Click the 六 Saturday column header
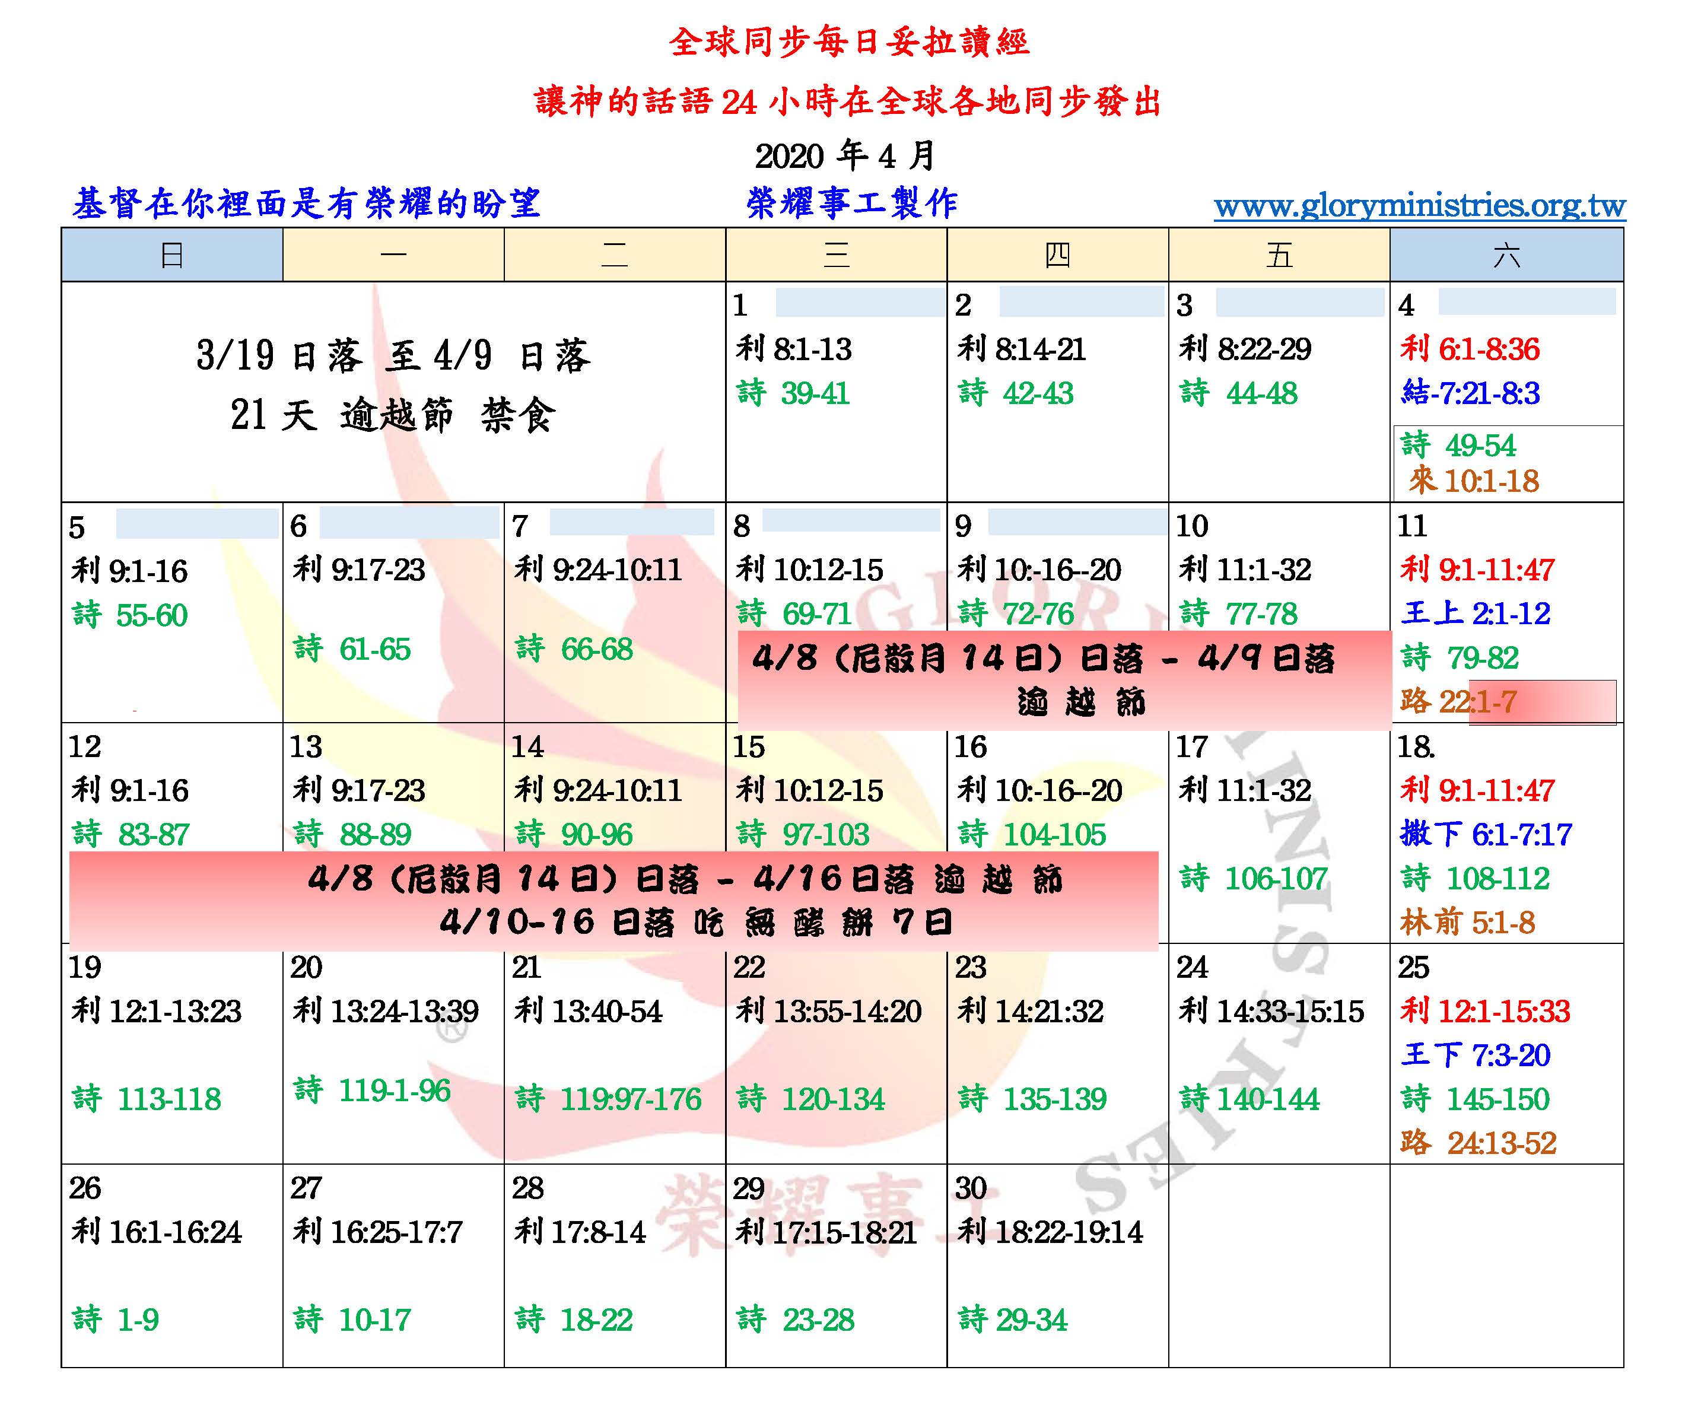This screenshot has width=1701, height=1402. [1506, 255]
